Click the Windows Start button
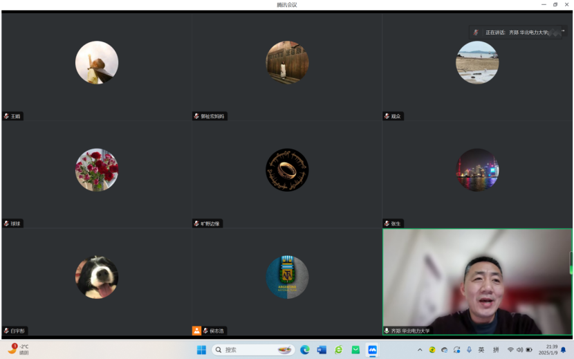Viewport: 574px width, 359px height. coord(201,350)
